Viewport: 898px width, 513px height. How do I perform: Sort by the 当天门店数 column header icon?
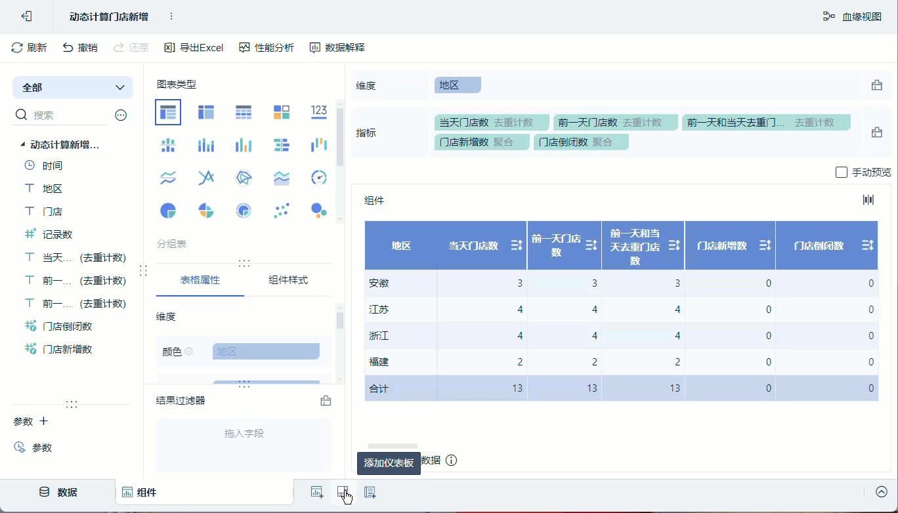point(517,245)
